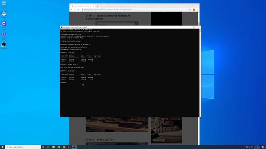Open the Windows Start menu
Screen dimensions: 266x149
(2, 147)
